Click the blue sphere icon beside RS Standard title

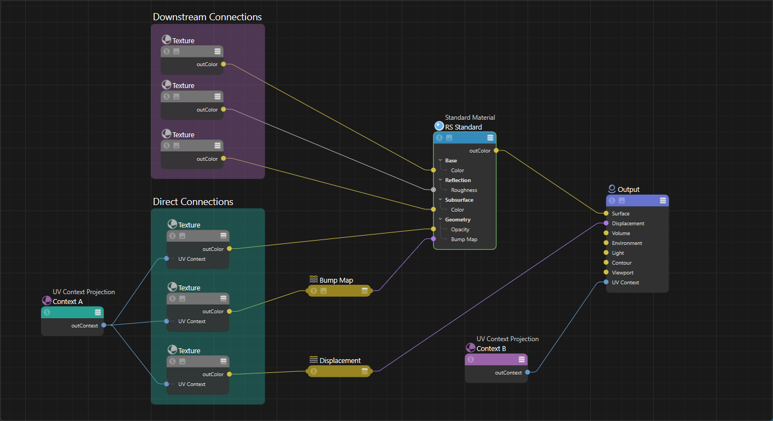coord(439,126)
